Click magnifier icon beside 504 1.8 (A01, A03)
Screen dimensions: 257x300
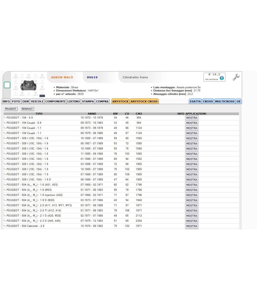5,185
